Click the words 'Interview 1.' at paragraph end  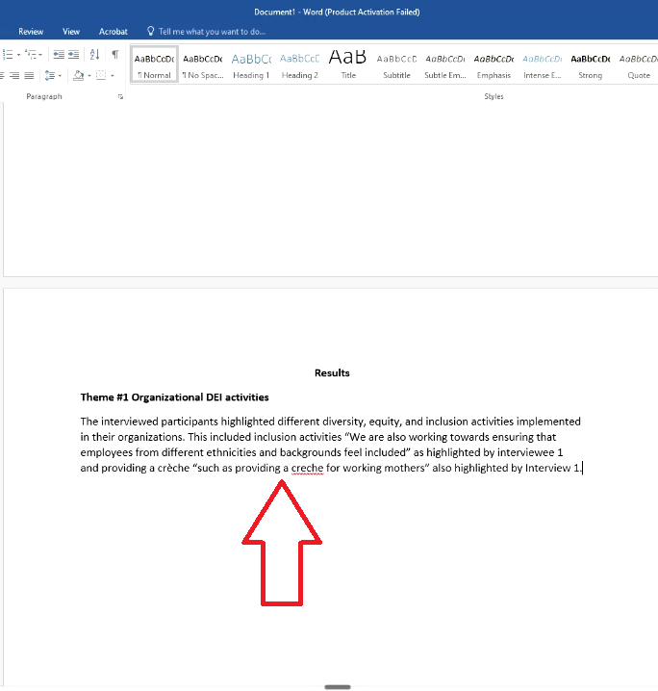(553, 468)
